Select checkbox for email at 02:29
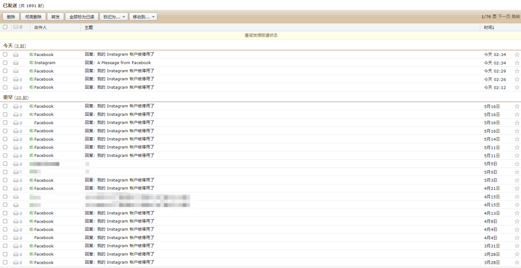521x268 pixels. tap(5, 71)
